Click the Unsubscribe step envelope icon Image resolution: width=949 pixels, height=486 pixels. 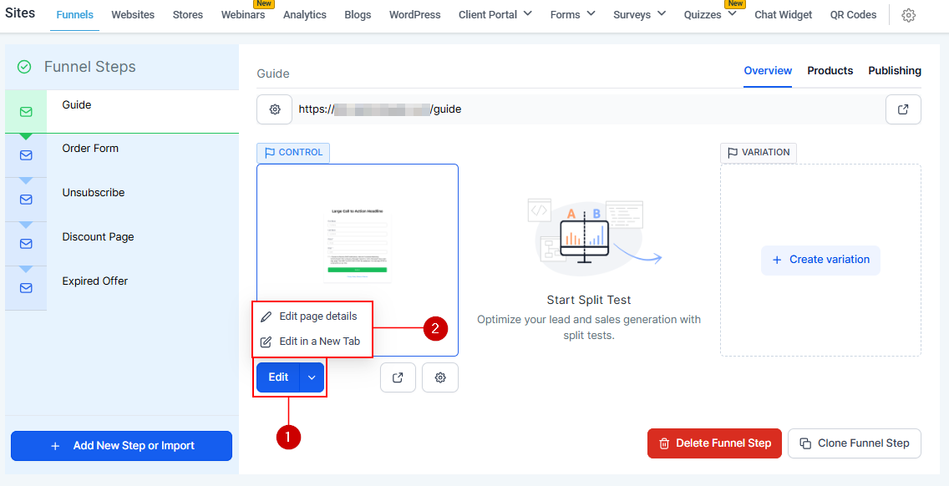pos(26,200)
